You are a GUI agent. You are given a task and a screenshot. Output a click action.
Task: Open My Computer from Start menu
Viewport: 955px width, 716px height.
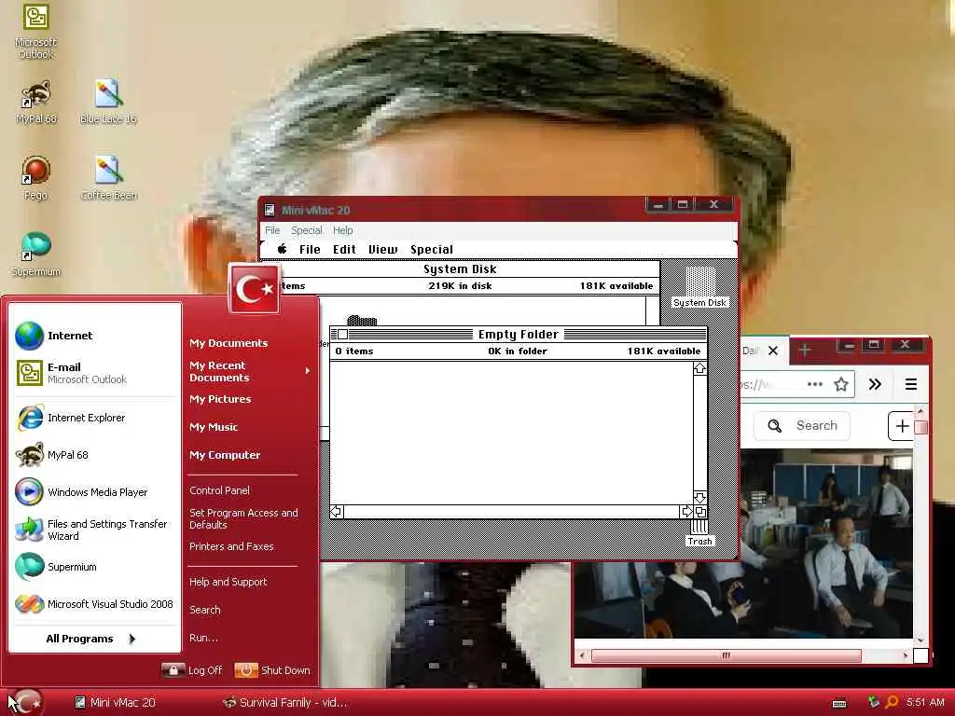(x=225, y=455)
